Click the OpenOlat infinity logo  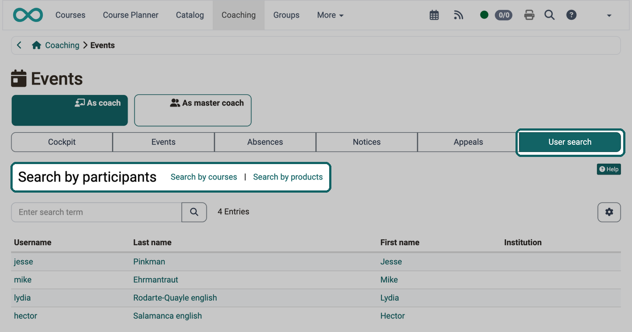pos(28,15)
